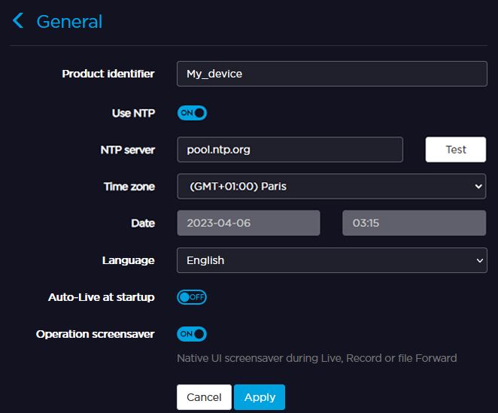Screen dimensions: 498x413
Task: Click the Operation screensaver label
Action: 96,334
